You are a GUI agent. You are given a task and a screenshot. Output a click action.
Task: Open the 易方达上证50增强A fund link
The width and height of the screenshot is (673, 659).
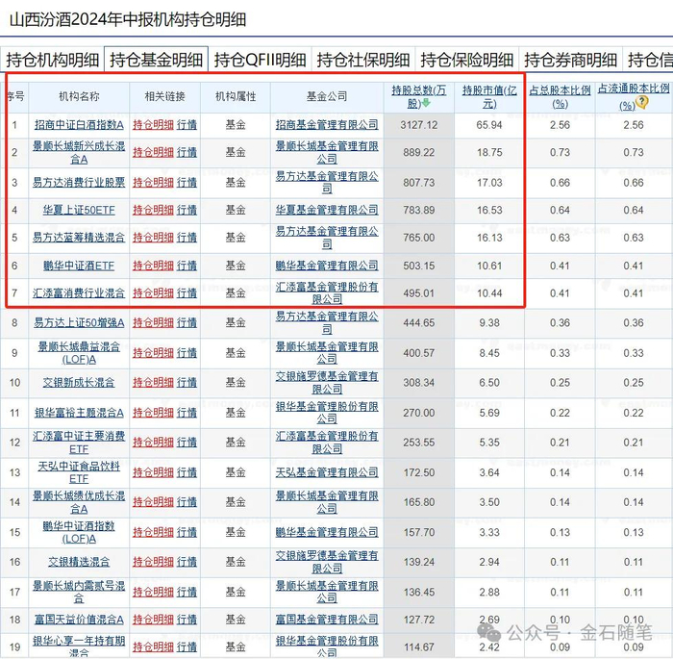tap(79, 322)
